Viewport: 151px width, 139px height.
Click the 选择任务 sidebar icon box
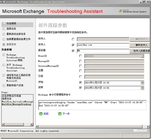(4, 29)
